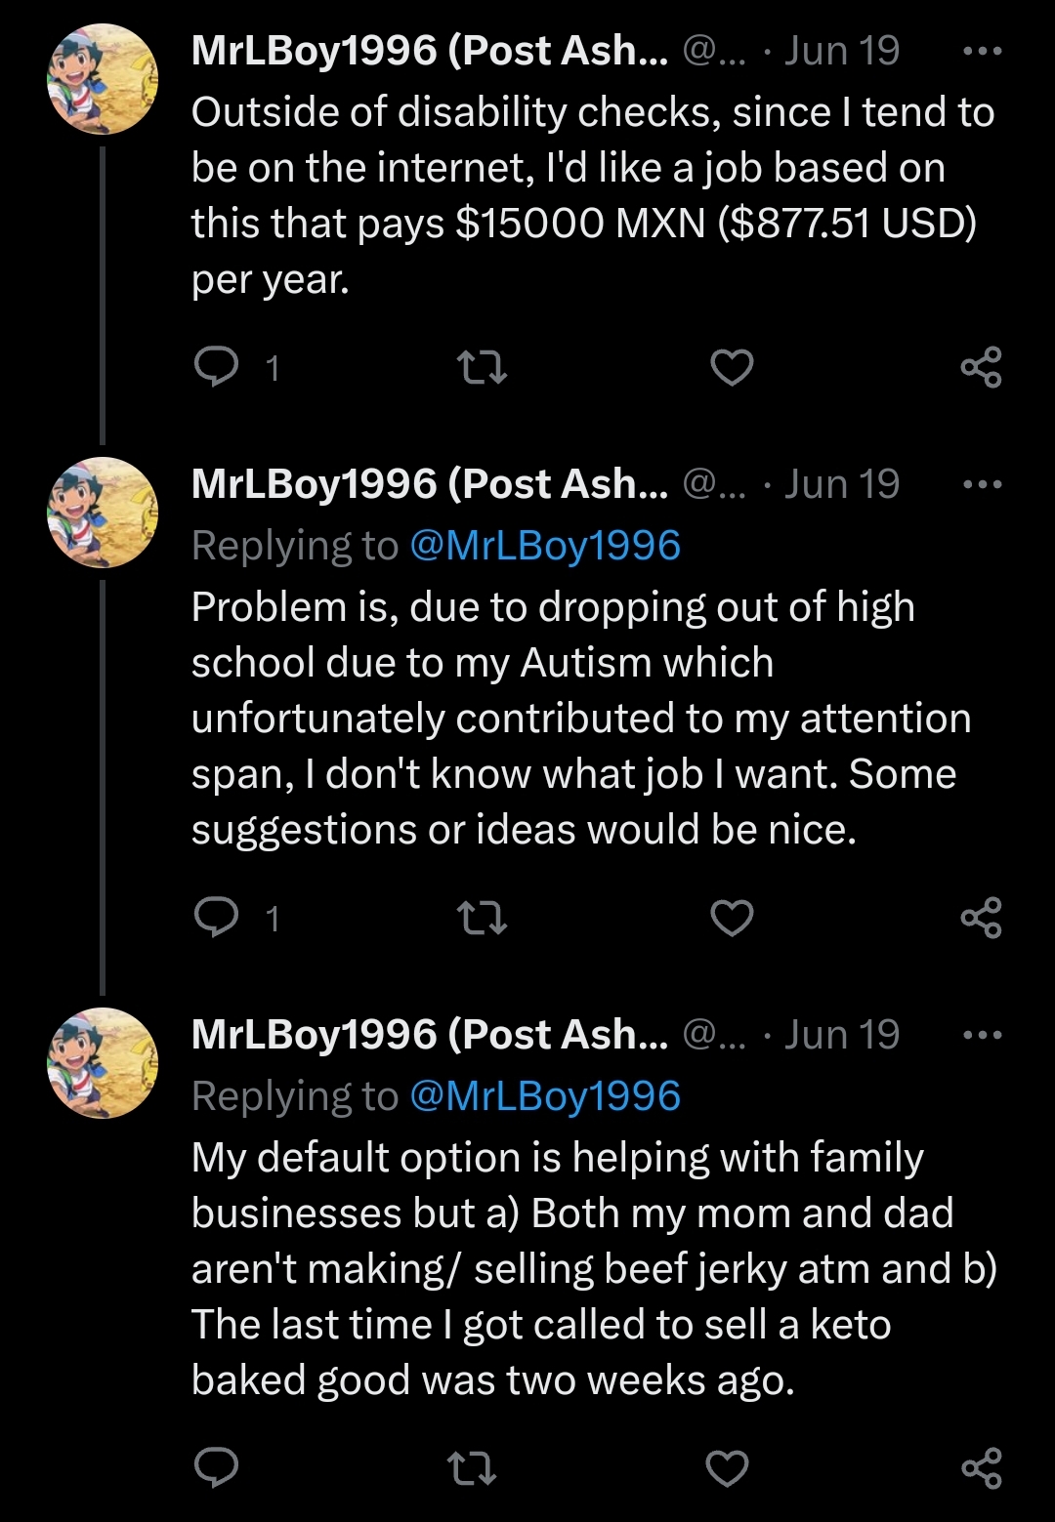Share the first tweet about disability checks

coord(981,367)
